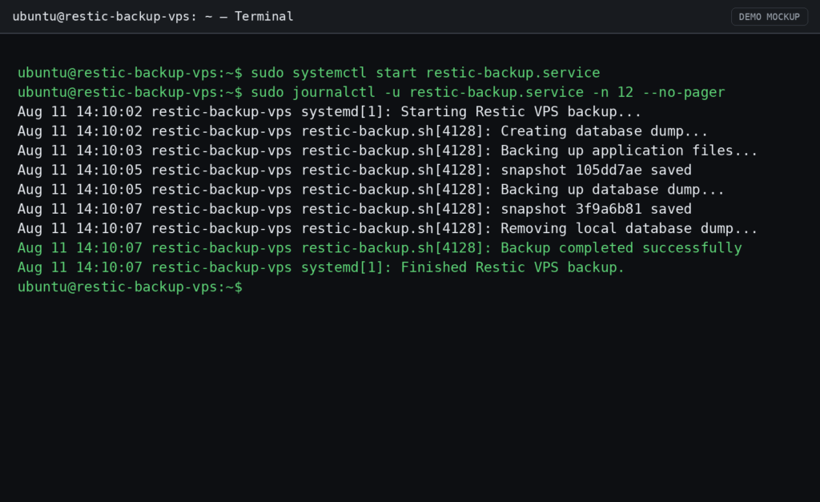Click 'Backup completed successfully' message
Viewport: 820px width, 502px height.
click(x=621, y=248)
